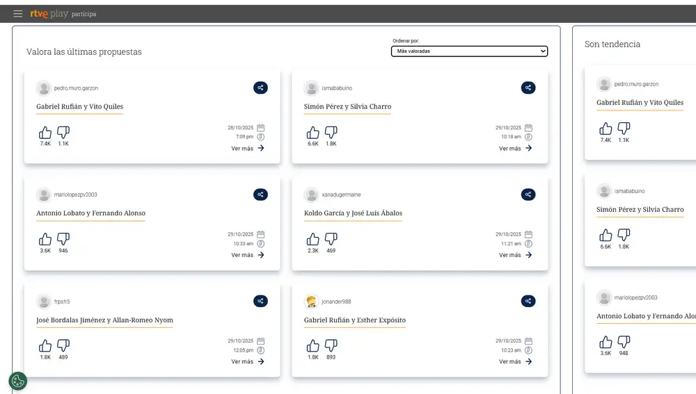
Task: Share the Simón Pérez y Silvia Charro proposal
Action: [x=528, y=88]
